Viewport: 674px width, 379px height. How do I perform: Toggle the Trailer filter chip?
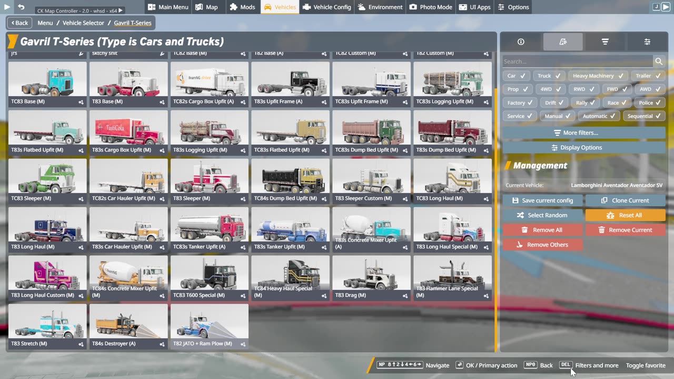(648, 76)
